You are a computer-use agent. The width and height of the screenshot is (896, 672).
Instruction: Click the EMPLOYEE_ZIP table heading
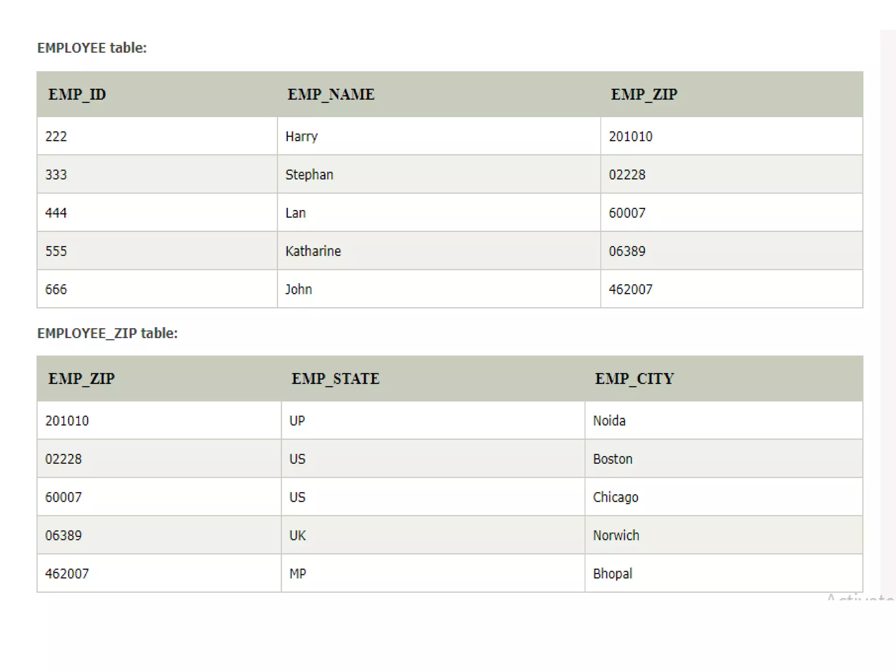(x=107, y=333)
